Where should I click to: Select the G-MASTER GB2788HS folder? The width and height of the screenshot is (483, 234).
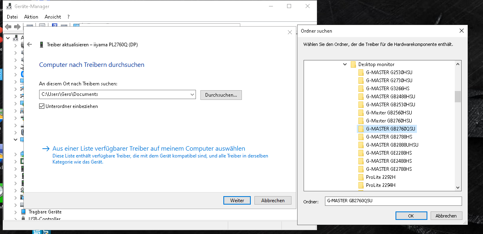coord(389,137)
